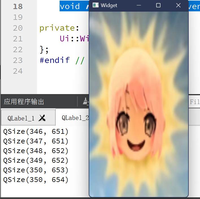Image resolution: width=200 pixels, height=199 pixels.
Task: Switch to the QLabel_1 output tab
Action: tap(28, 117)
